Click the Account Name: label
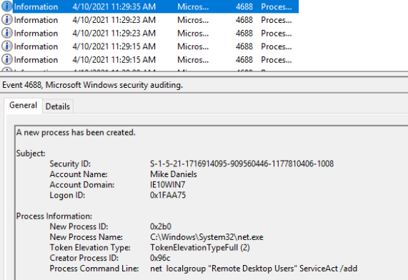 [79, 174]
